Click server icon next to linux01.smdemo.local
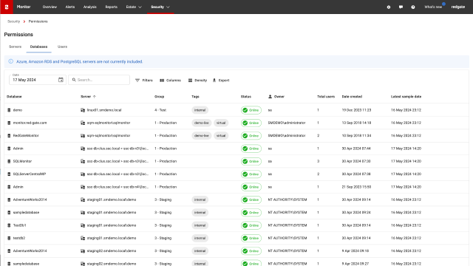The width and height of the screenshot is (473, 266). (83, 110)
